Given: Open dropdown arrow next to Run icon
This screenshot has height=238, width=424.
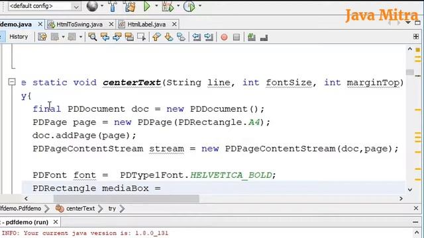Looking at the screenshot, I should pyautogui.click(x=156, y=6).
